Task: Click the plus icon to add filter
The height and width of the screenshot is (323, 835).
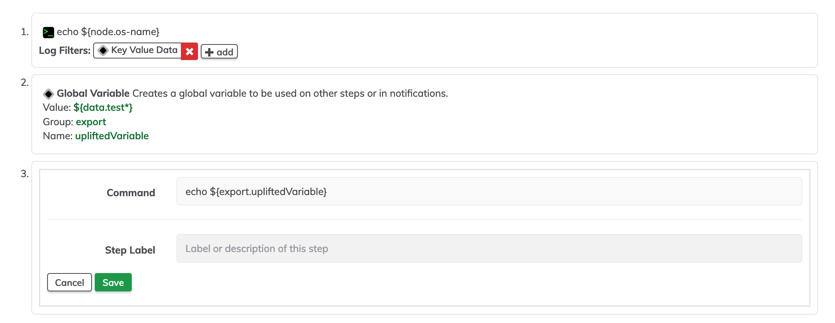Action: [209, 52]
